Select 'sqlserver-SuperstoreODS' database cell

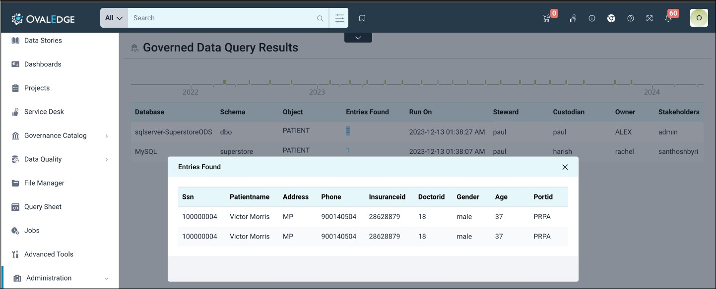click(174, 132)
